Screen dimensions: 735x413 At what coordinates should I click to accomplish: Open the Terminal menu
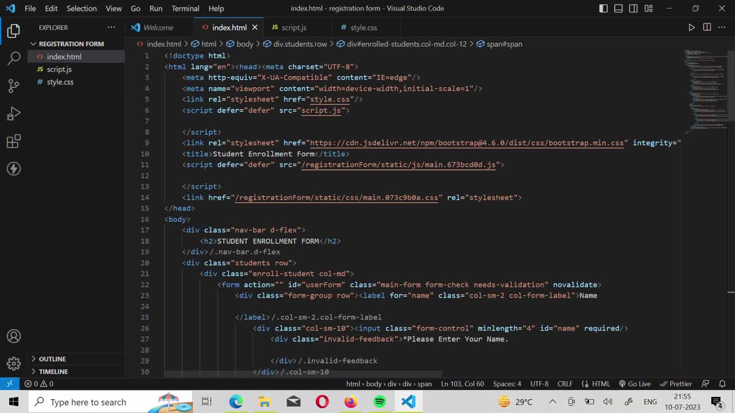(x=185, y=9)
